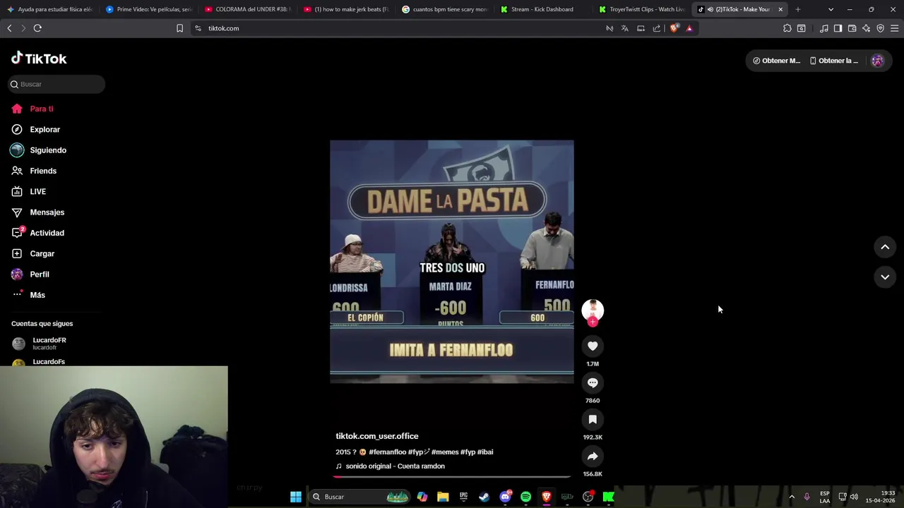The width and height of the screenshot is (904, 508).
Task: Follow creator via red plus badge
Action: [593, 322]
